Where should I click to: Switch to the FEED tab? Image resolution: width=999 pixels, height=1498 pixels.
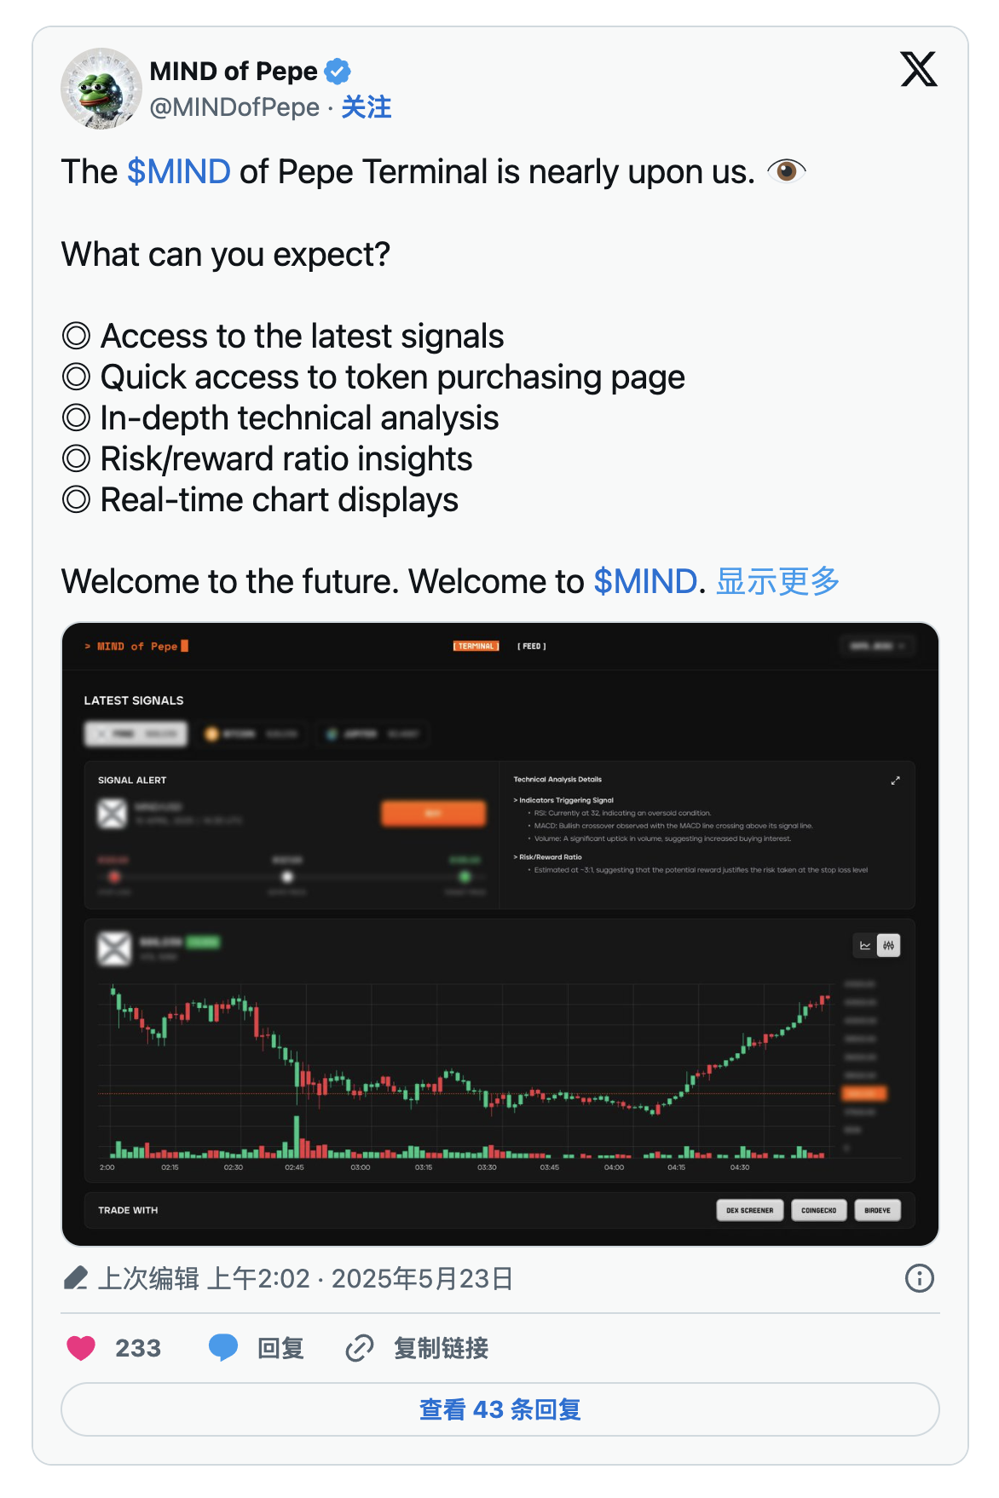pos(532,647)
